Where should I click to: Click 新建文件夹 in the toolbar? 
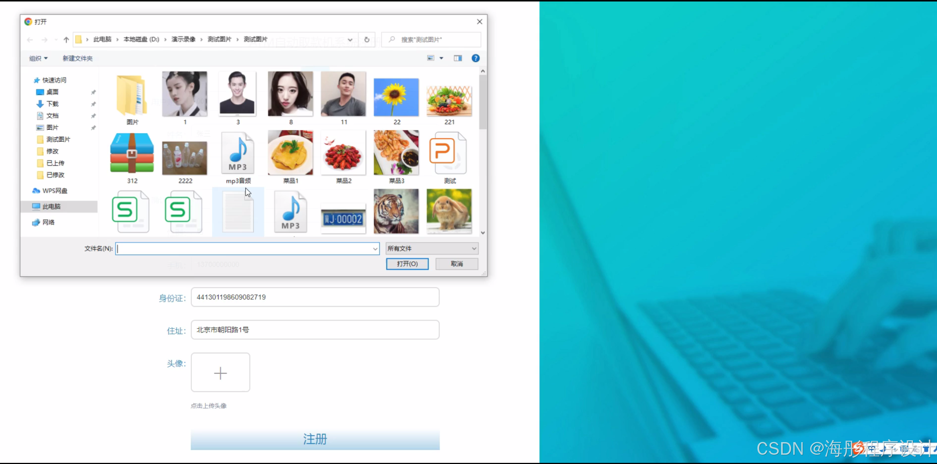click(78, 58)
